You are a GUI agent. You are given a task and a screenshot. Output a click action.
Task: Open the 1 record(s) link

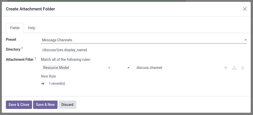tap(57, 84)
